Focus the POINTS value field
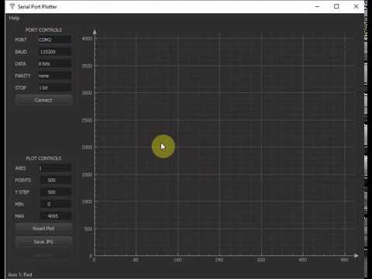The image size is (372, 279). tap(56, 181)
